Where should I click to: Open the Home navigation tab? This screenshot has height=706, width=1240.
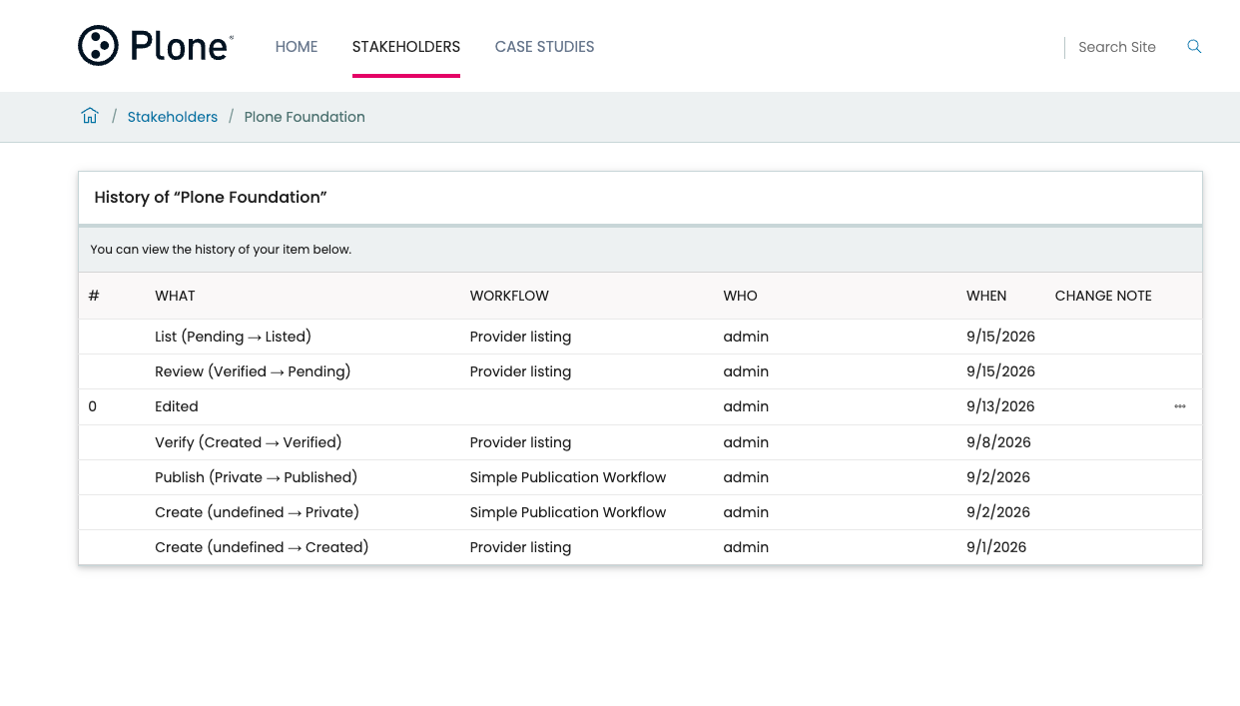297,47
